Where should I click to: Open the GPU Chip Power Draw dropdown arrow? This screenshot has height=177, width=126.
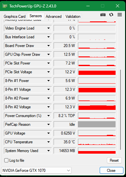48,54
